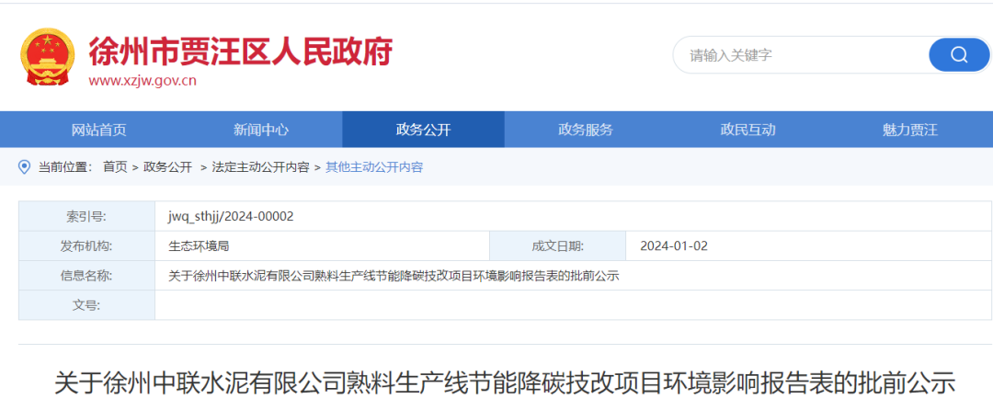Click the 信息名称 label cell
The height and width of the screenshot is (410, 993).
point(86,276)
